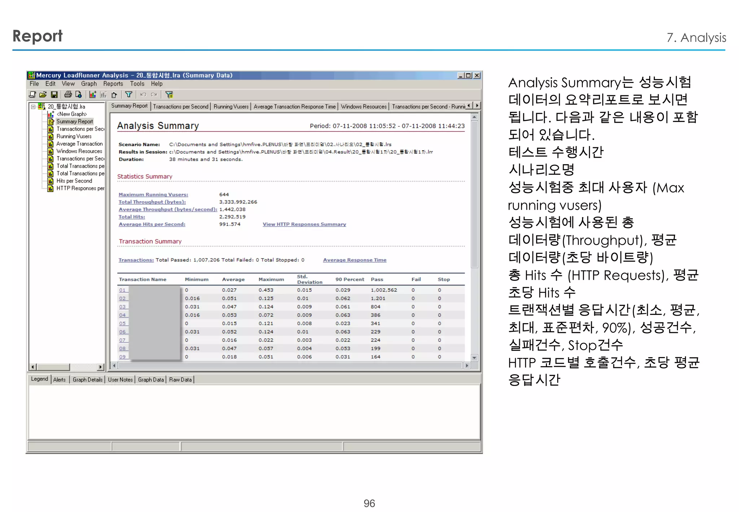The width and height of the screenshot is (739, 512).
Task: Click the Total Hits value 2,292,519
Action: (232, 217)
